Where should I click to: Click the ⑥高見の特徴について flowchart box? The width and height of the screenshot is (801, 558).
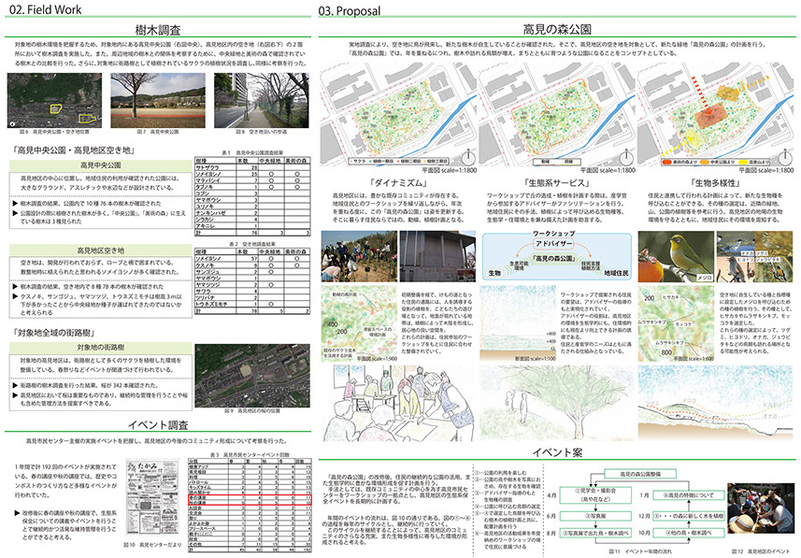(x=688, y=495)
